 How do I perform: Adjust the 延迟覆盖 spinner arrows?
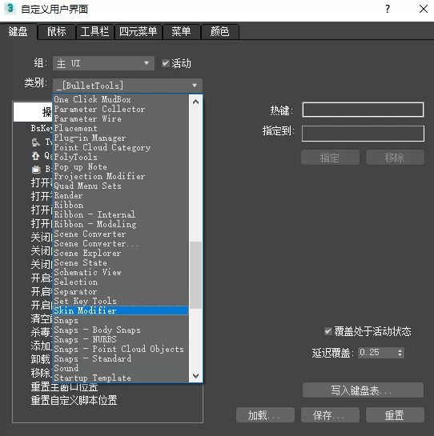pyautogui.click(x=400, y=353)
